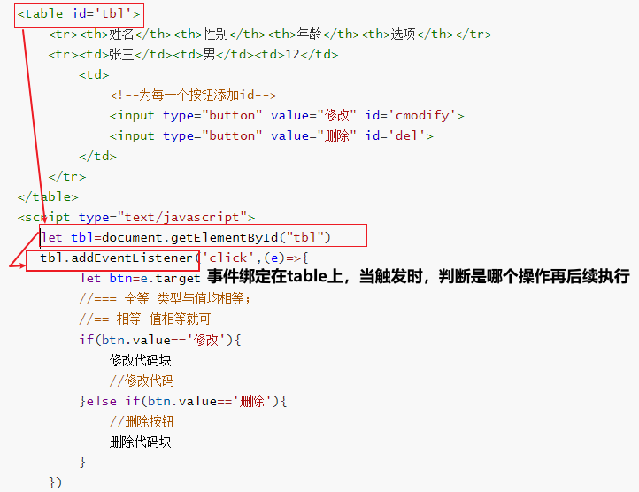
Task: Click the <script type="text/javascript"> line
Action: (136, 218)
